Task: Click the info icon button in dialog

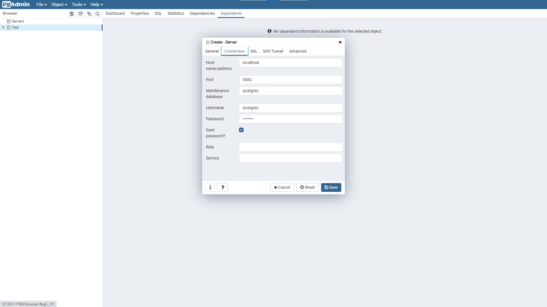Action: tap(210, 187)
